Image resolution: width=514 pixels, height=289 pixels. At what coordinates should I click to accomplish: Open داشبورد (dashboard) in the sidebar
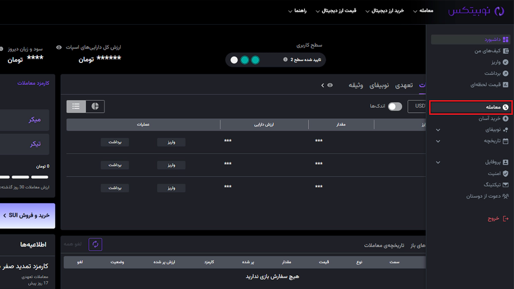pos(470,39)
